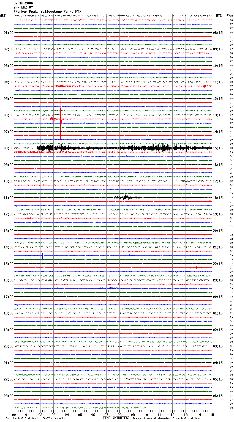Screen dimensions: 234x422
Task: Click the 18:15 UTC time label
Action: tap(218, 198)
